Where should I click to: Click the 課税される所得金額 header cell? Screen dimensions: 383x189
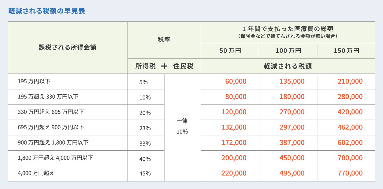[68, 48]
